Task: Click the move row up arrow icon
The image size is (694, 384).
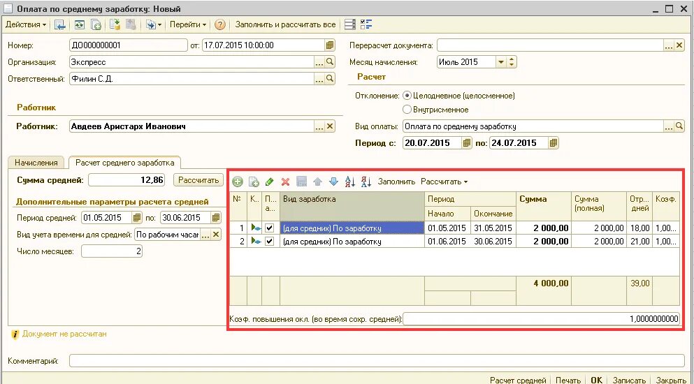Action: coord(317,182)
